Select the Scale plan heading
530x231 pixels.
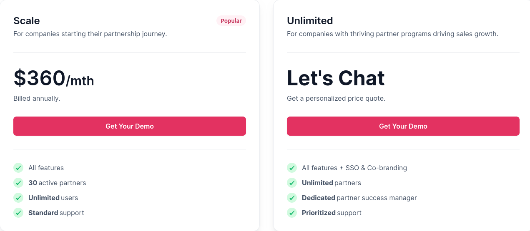pos(27,21)
